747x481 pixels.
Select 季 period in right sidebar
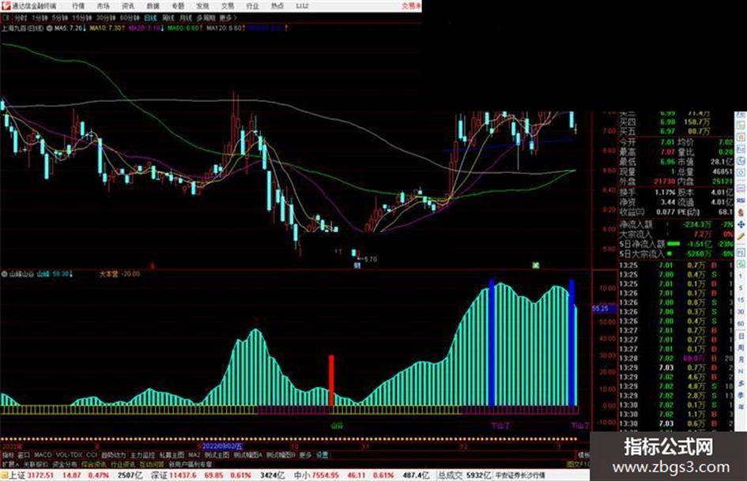[x=741, y=396]
